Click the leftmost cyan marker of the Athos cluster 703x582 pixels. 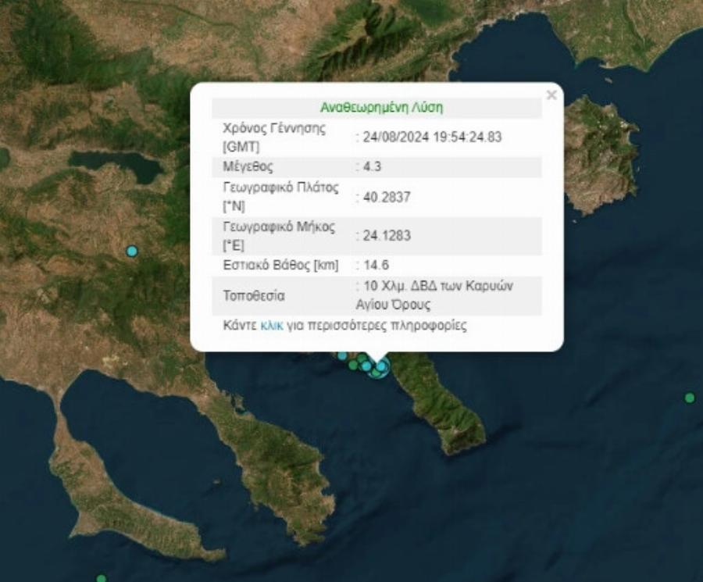click(342, 356)
